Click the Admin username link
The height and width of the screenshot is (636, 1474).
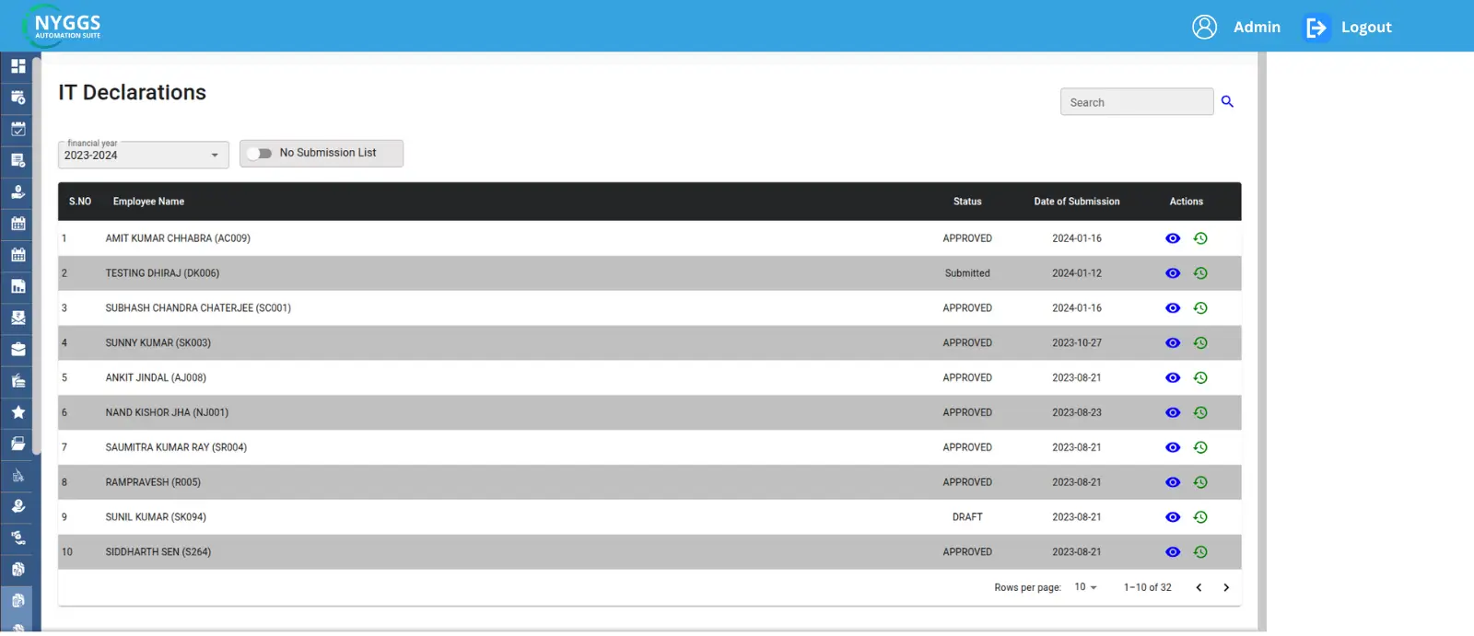tap(1257, 28)
